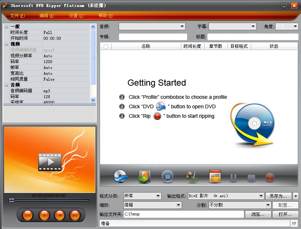The height and width of the screenshot is (229, 301).
Task: Click the 打开 open folder button
Action: tap(286, 214)
